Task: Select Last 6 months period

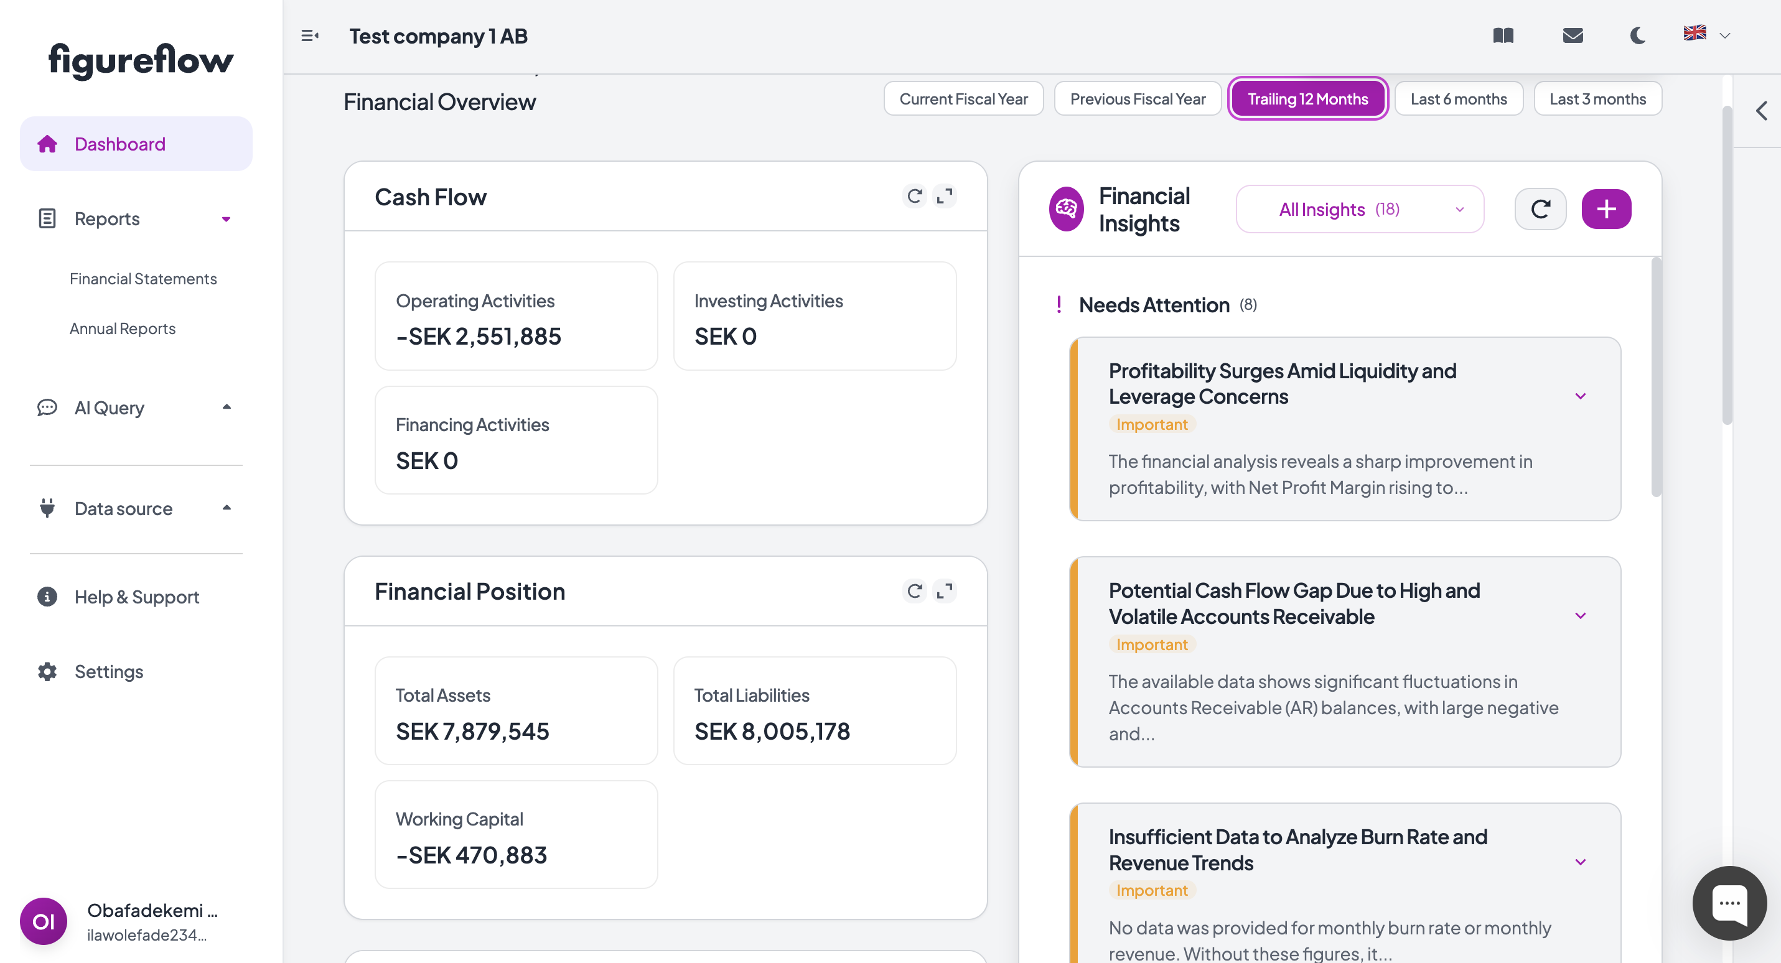Action: coord(1459,99)
